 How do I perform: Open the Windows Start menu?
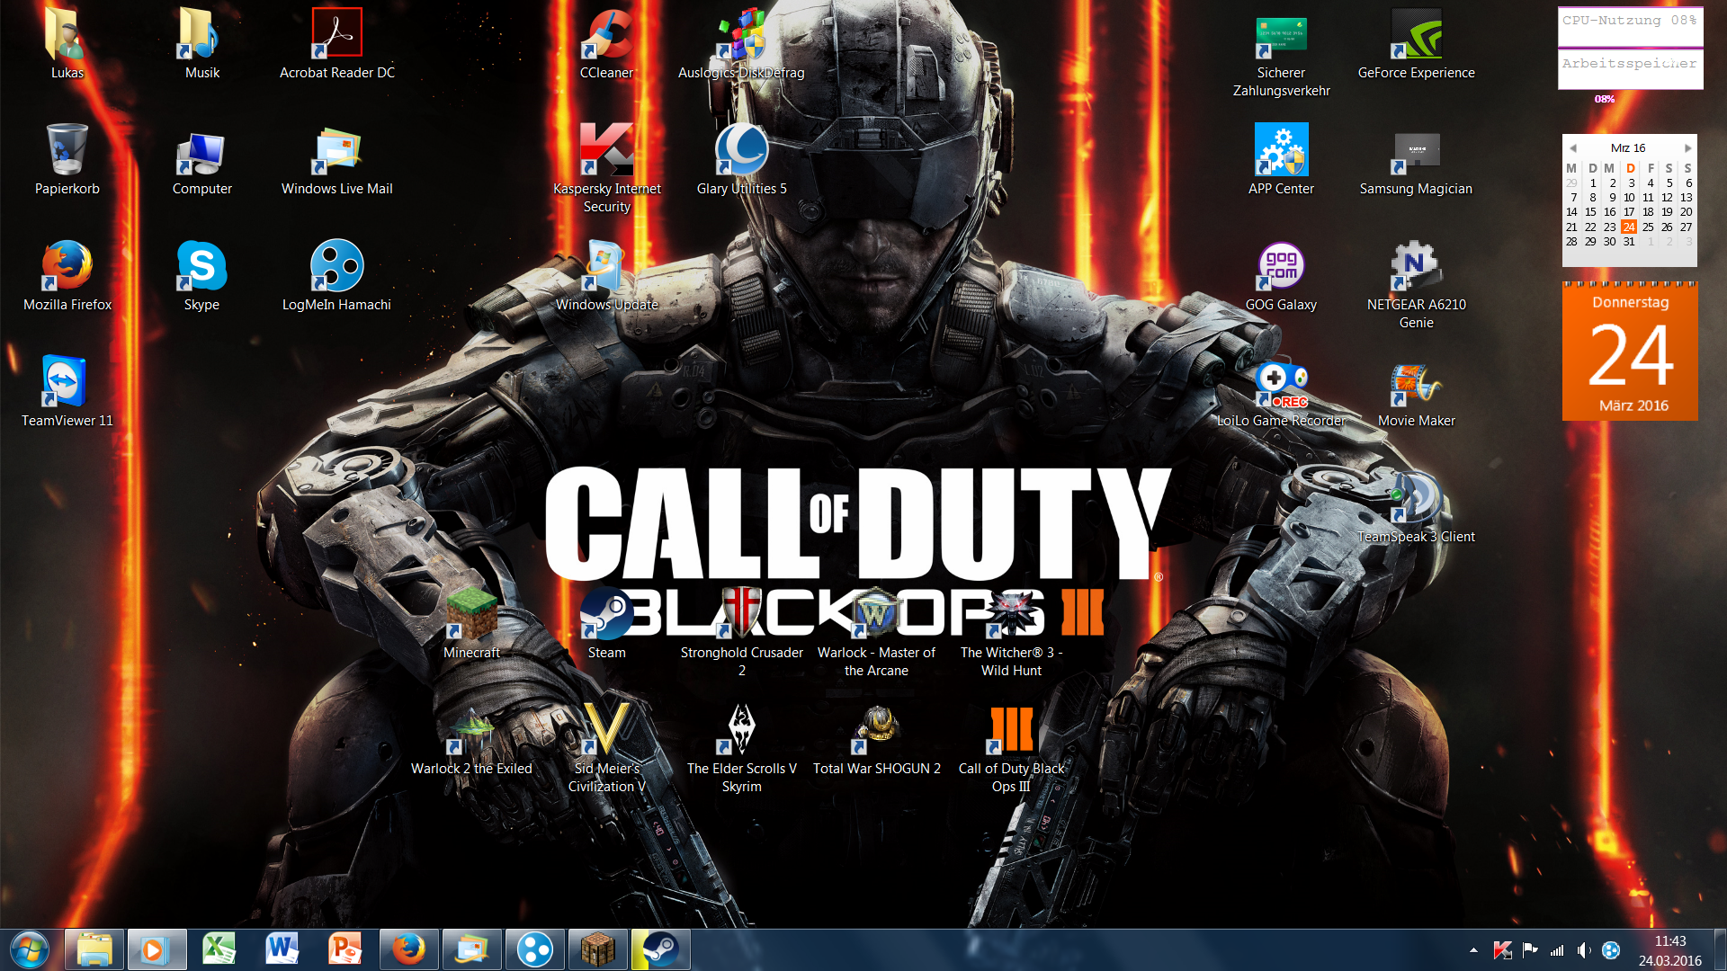click(x=30, y=949)
